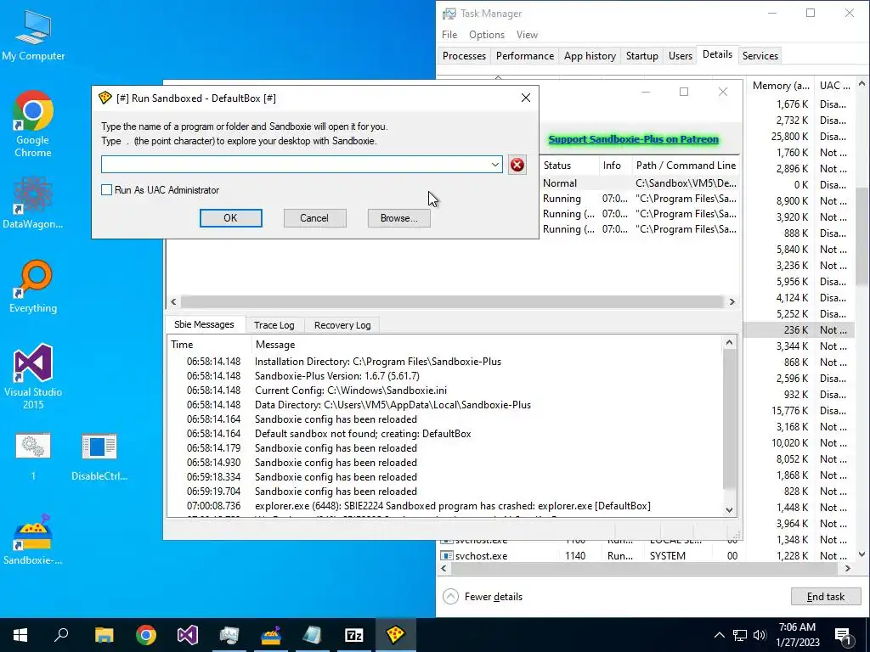Viewport: 870px width, 652px height.
Task: Switch to Sandboxie-Plus taskbar icon
Action: 271,635
